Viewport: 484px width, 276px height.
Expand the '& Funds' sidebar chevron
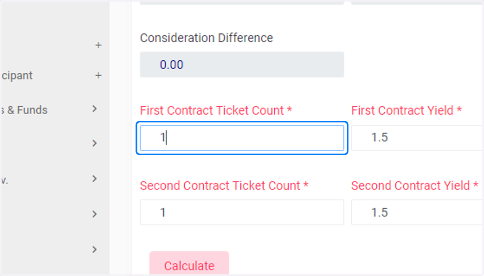coord(95,109)
